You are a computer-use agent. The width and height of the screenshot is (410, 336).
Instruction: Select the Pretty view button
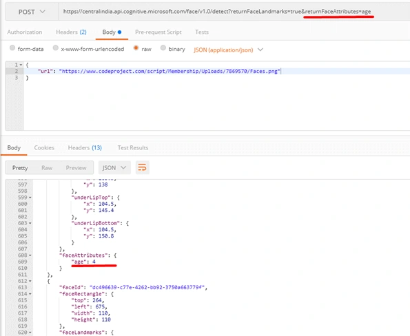click(20, 168)
